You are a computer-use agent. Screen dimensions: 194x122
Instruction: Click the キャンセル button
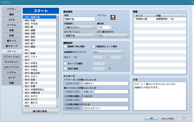pyautogui.click(x=168, y=118)
